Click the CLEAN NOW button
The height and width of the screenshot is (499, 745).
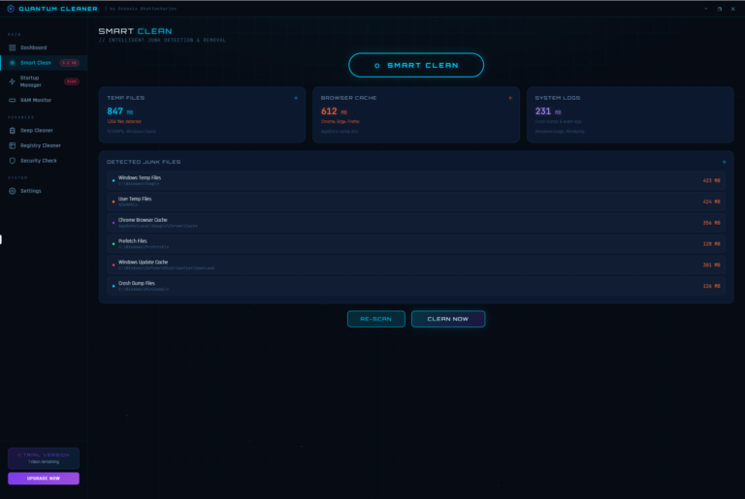tap(448, 319)
